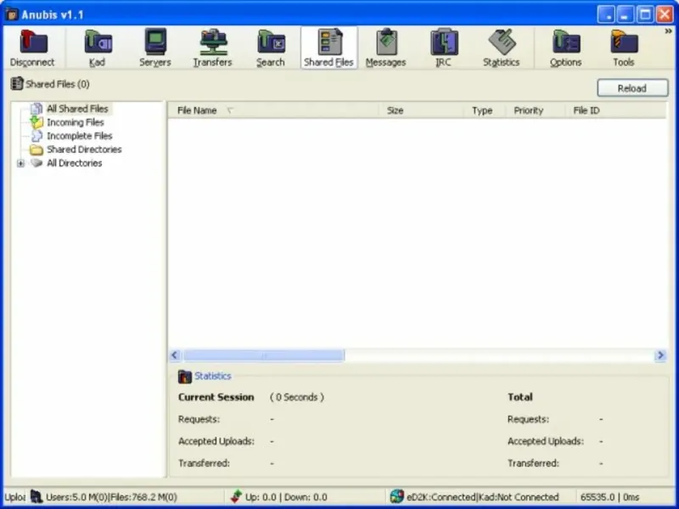Open the Messages view

click(x=386, y=48)
